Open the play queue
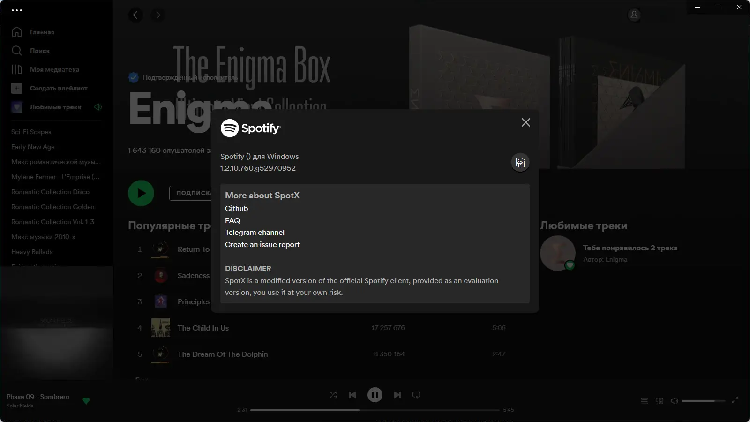Image resolution: width=750 pixels, height=422 pixels. pyautogui.click(x=645, y=401)
